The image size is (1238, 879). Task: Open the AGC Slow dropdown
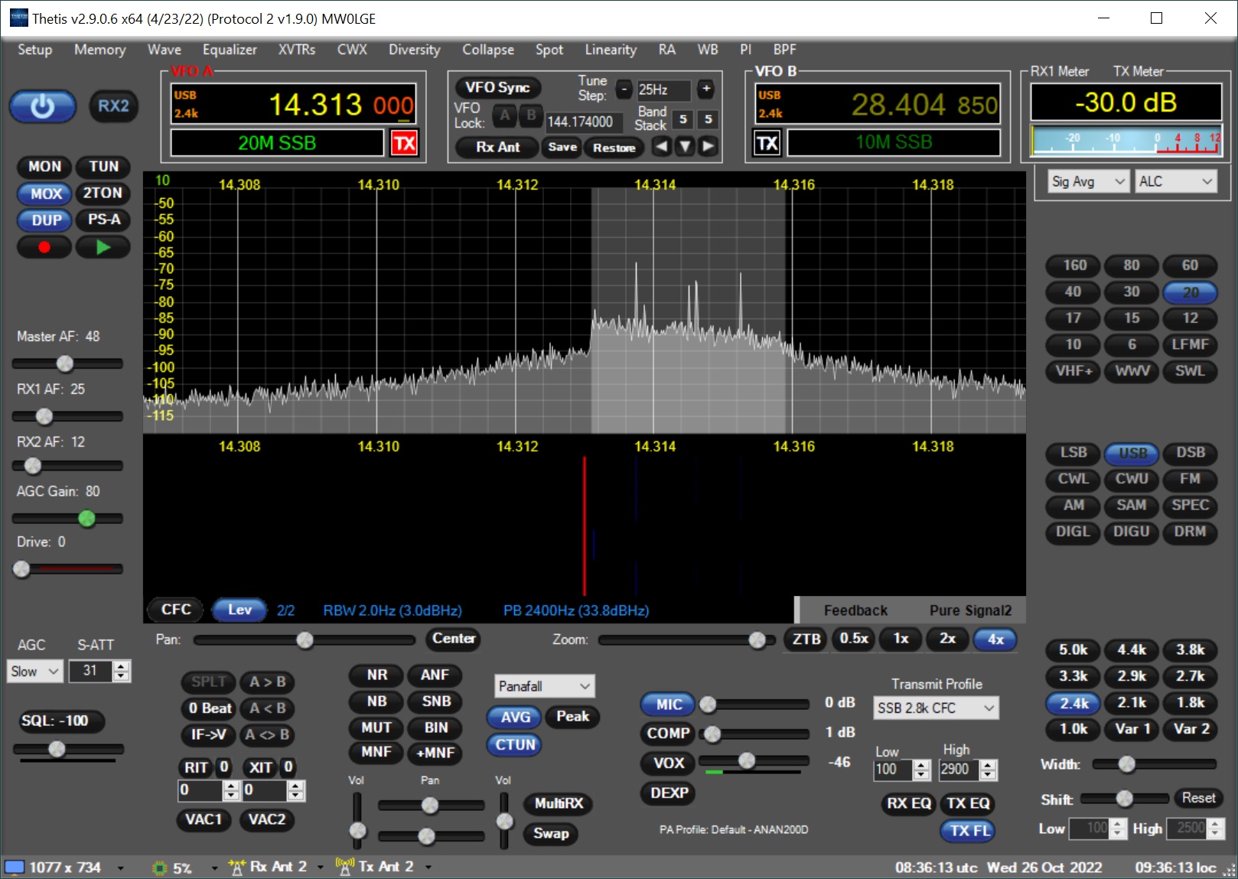point(34,671)
